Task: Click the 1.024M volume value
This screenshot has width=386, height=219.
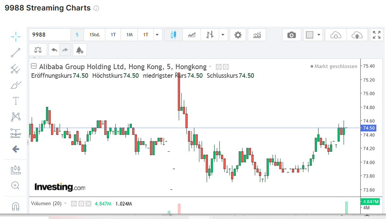Action: 124,204
